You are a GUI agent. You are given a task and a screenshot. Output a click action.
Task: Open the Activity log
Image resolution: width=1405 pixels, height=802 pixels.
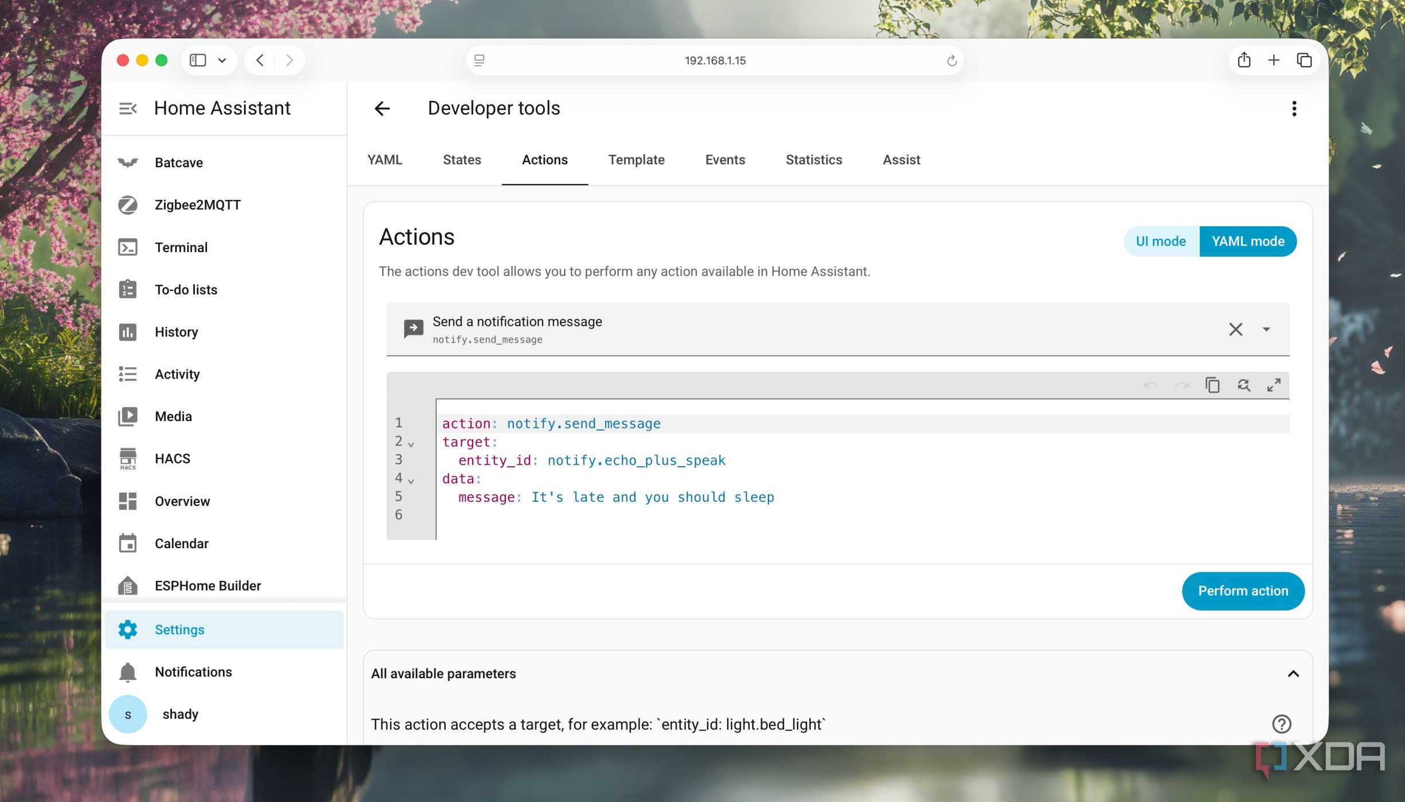pos(224,375)
